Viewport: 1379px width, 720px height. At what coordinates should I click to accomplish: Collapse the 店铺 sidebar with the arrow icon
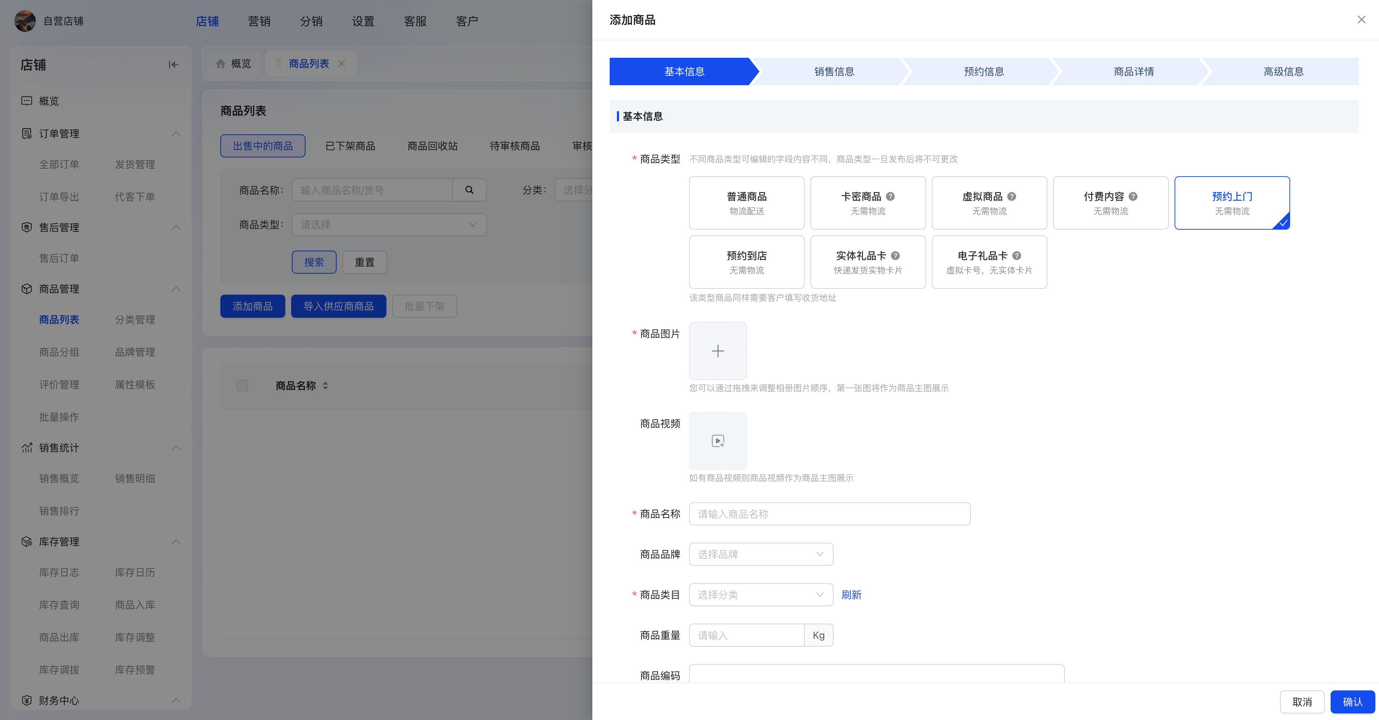173,65
